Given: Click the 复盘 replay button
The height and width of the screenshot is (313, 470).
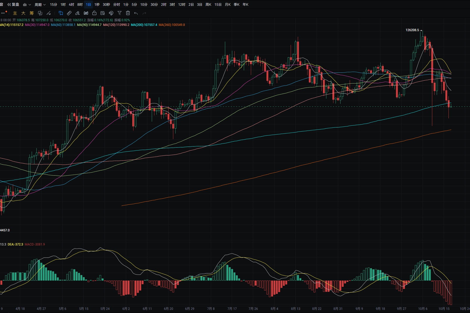Looking at the screenshot, I should (x=13, y=4).
